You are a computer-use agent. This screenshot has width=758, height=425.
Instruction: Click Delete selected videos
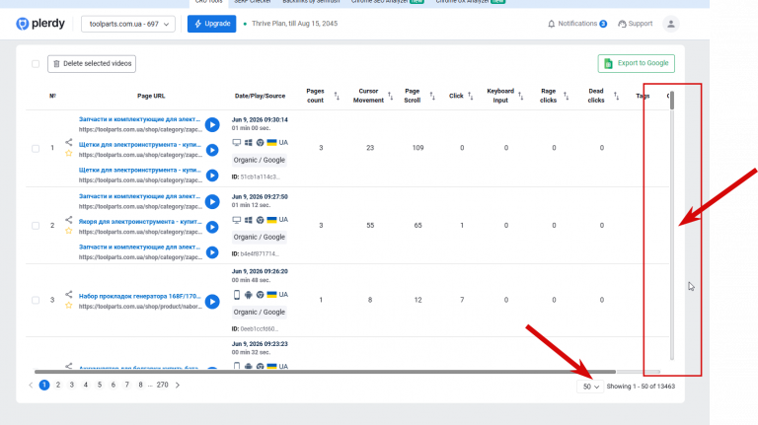[92, 64]
